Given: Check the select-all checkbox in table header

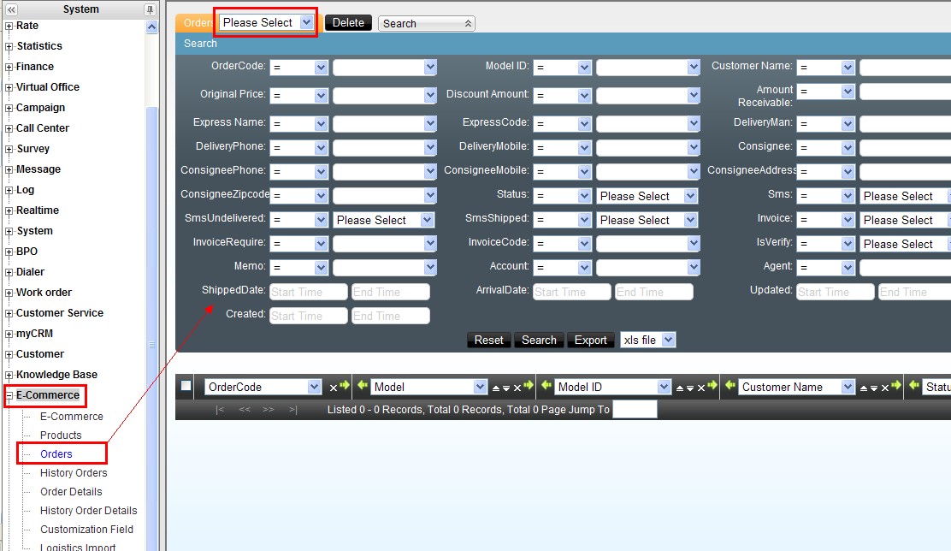Looking at the screenshot, I should 186,387.
